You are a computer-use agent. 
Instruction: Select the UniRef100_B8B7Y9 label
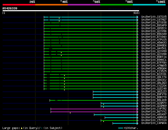pos(154,97)
